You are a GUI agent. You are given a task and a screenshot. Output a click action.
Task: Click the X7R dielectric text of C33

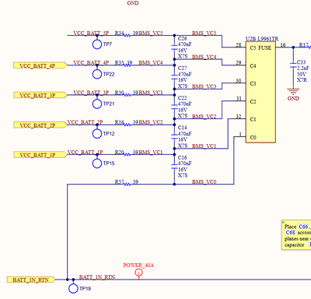click(x=302, y=80)
